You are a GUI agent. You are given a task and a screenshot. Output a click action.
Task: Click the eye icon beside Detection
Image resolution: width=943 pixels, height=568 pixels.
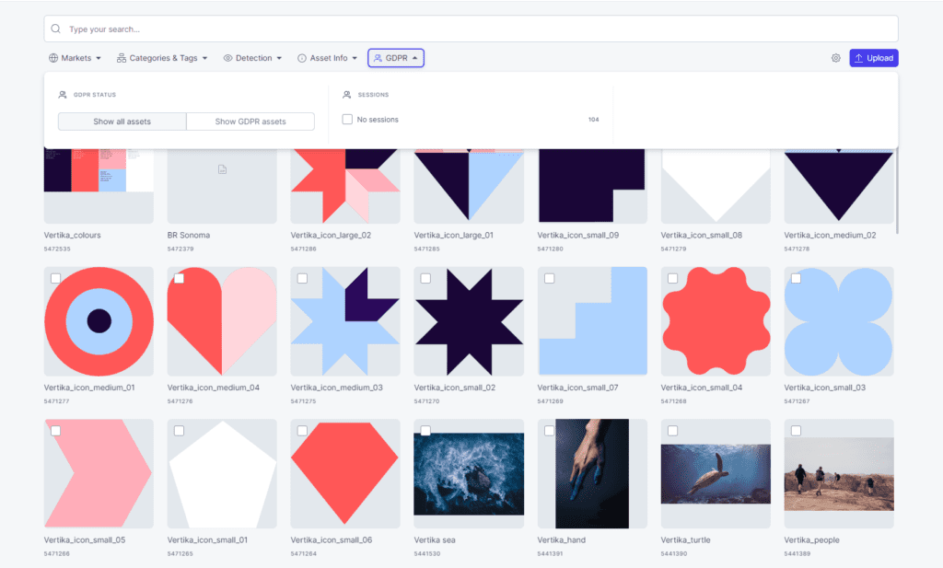coord(228,58)
